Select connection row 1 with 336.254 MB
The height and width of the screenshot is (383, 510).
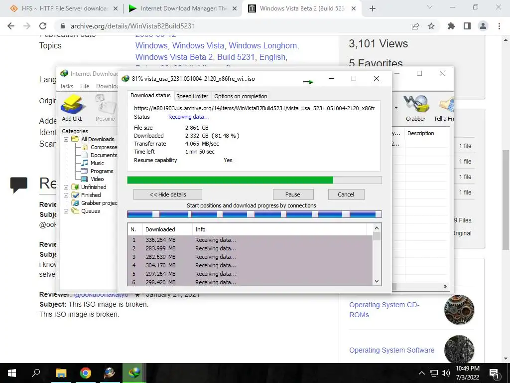point(251,240)
